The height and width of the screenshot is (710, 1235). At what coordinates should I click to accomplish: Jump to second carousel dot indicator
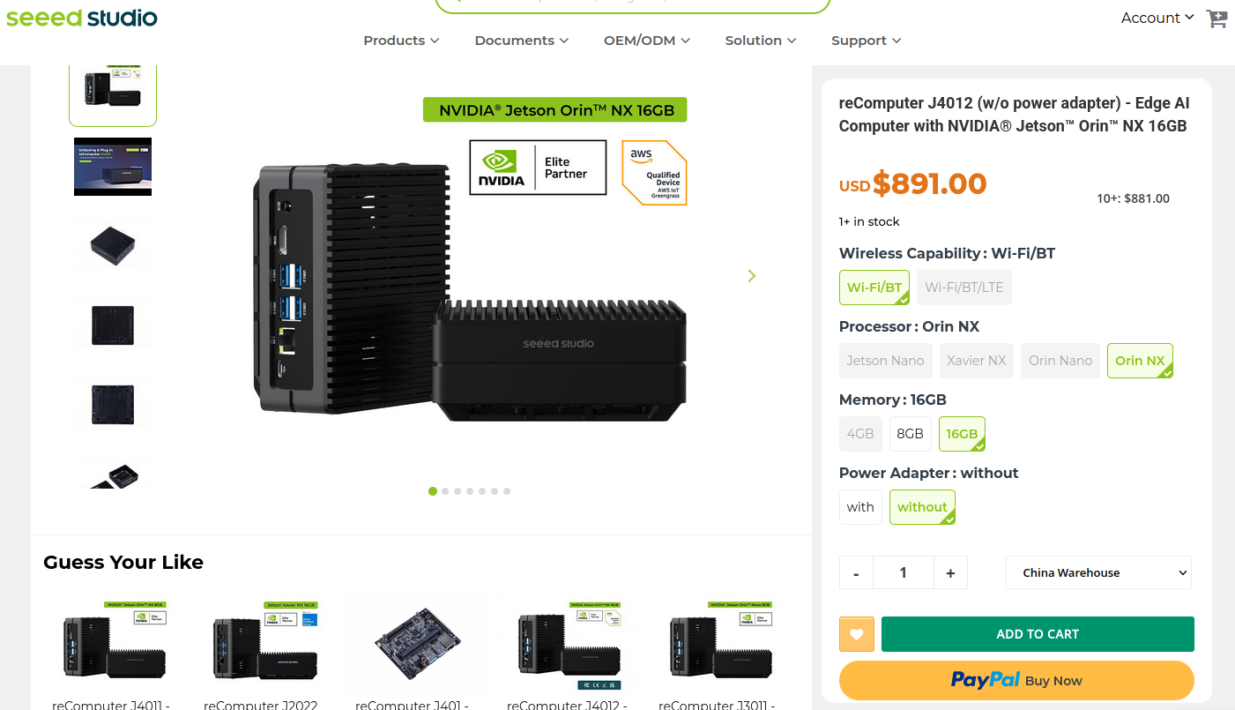click(445, 491)
